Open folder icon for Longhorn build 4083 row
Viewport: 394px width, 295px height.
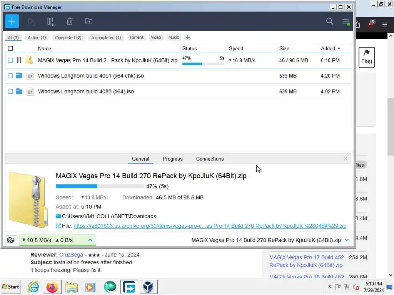[19, 91]
